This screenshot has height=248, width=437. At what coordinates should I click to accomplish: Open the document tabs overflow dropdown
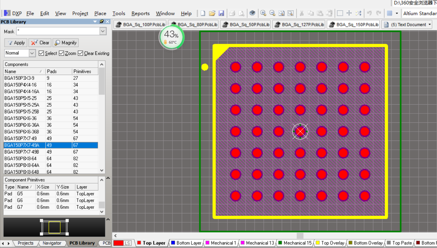point(430,24)
